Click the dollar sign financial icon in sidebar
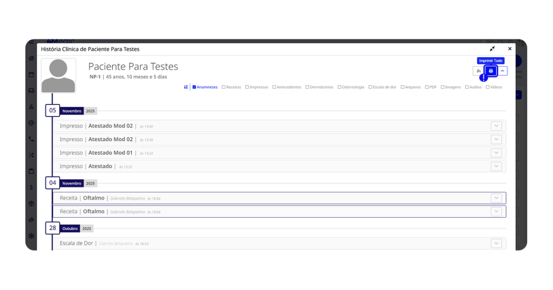The height and width of the screenshot is (290, 553). [31, 187]
